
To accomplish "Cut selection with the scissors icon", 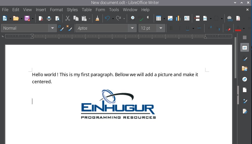I will click(x=68, y=18).
